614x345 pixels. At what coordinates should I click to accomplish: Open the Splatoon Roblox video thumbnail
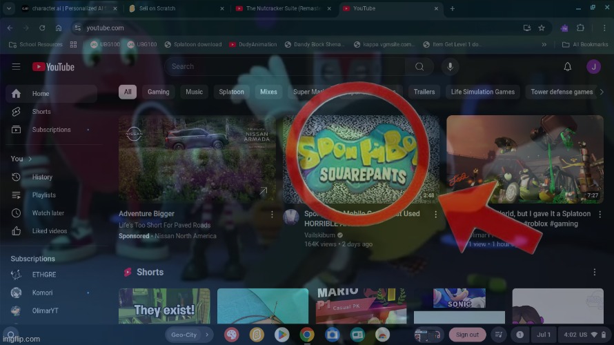(525, 159)
